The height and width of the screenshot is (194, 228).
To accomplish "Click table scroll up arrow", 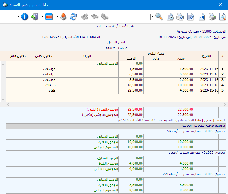I will (3, 64).
